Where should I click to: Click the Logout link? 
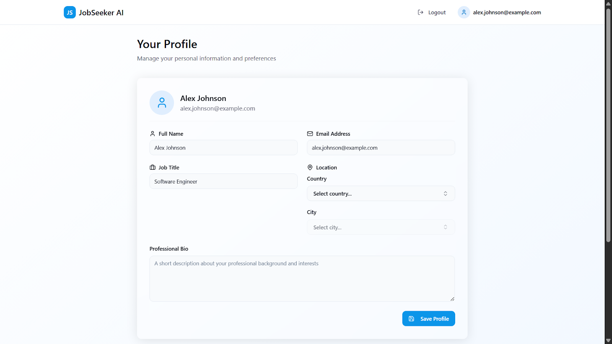[x=432, y=12]
